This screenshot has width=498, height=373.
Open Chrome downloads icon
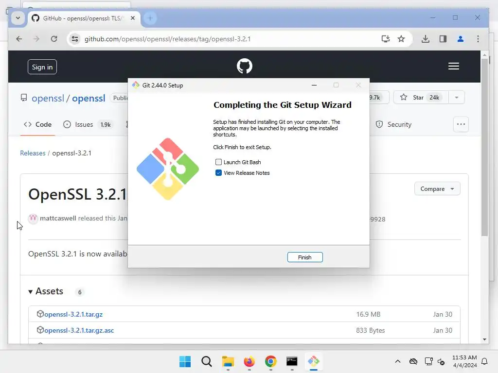pyautogui.click(x=426, y=39)
